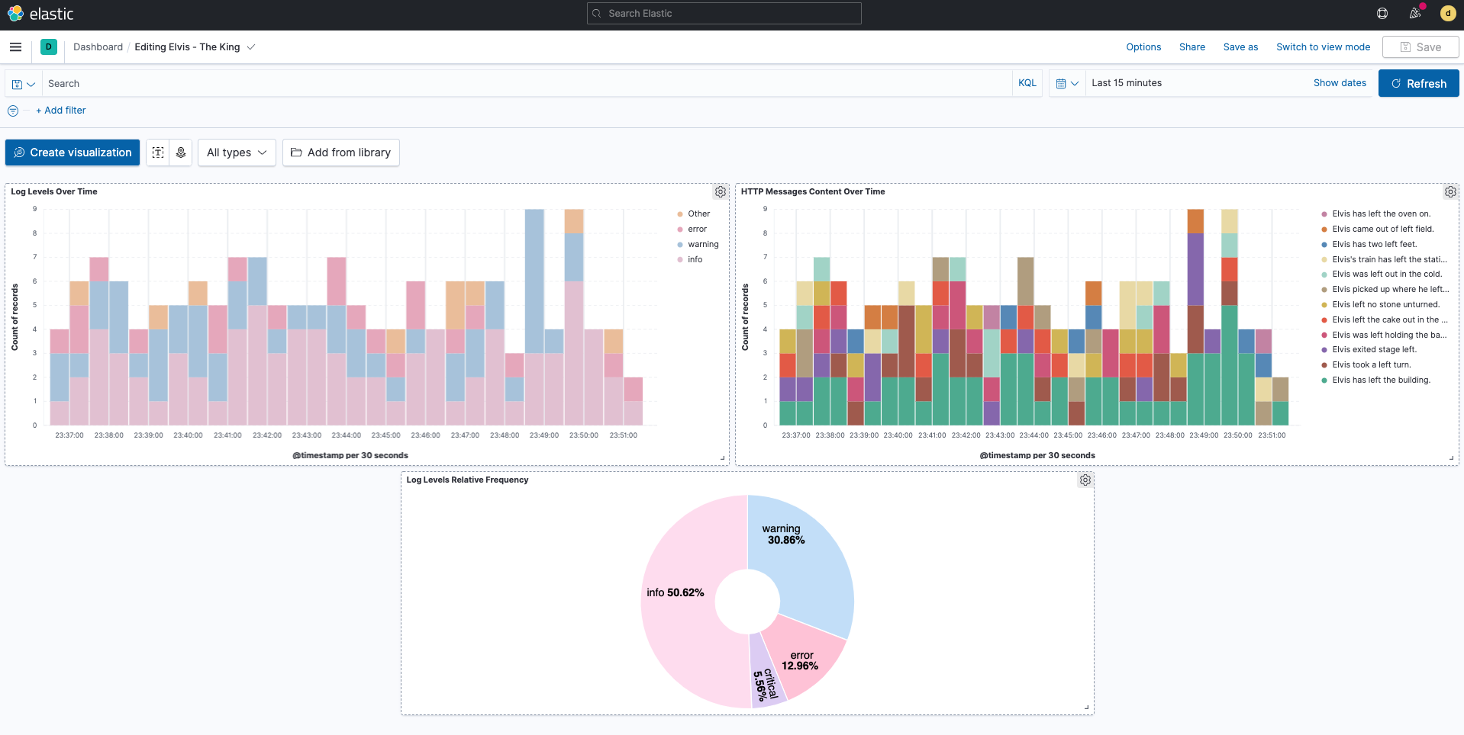This screenshot has height=735, width=1464.
Task: Open filter settings icon left of Add filter
Action: click(x=12, y=111)
